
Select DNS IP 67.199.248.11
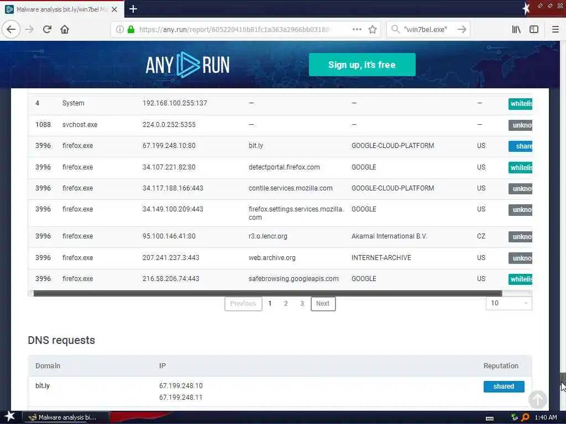(181, 397)
